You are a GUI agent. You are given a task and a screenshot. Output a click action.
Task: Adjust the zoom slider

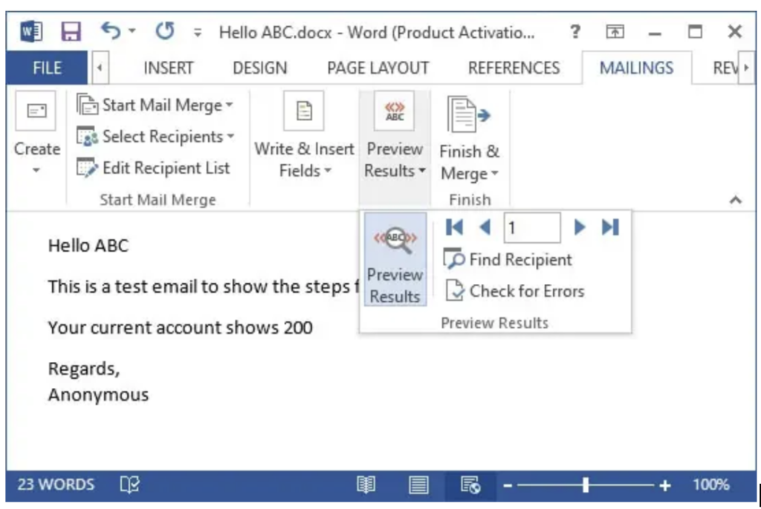tap(586, 484)
